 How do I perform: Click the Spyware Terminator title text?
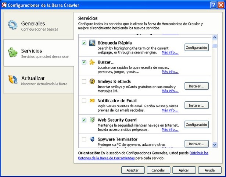point(118,139)
